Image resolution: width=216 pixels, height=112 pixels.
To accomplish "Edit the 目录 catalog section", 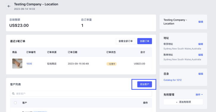I will point(201,74).
